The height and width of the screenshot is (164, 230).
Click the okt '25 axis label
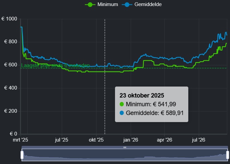[x=96, y=140]
